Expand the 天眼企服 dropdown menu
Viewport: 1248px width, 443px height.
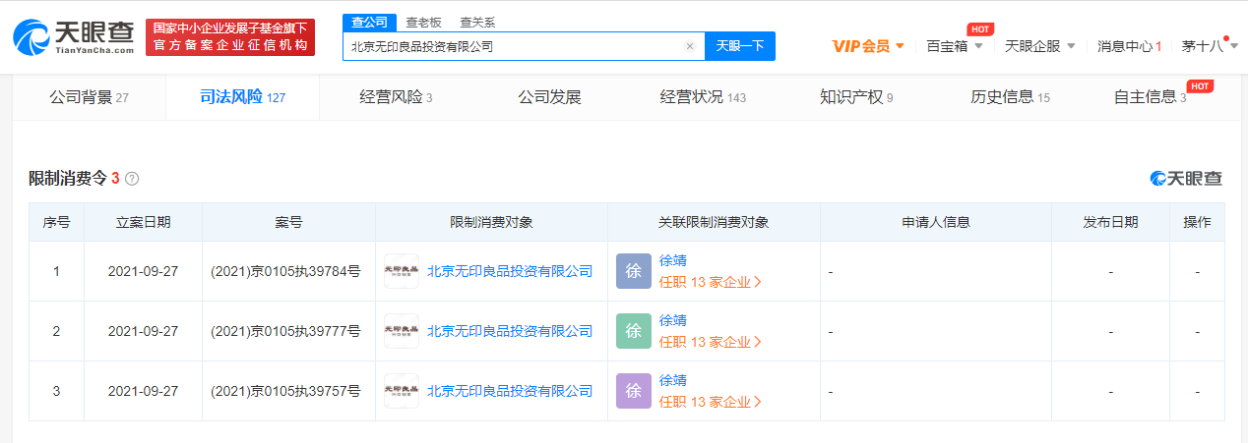(x=1039, y=46)
